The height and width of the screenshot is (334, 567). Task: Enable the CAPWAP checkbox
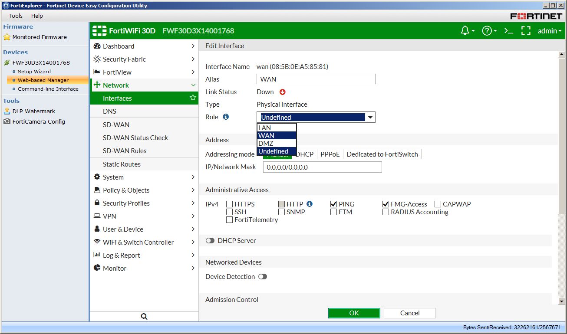(438, 204)
